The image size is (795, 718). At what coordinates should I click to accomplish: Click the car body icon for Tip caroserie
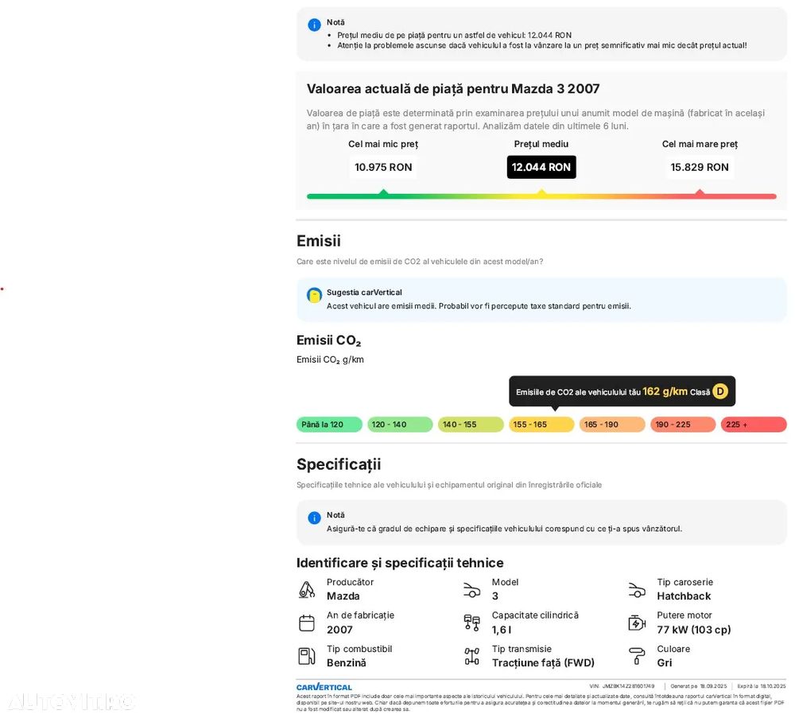point(637,590)
